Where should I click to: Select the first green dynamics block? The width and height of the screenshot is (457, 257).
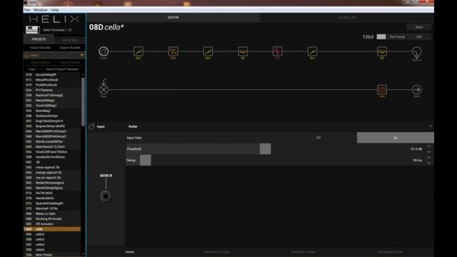click(138, 51)
